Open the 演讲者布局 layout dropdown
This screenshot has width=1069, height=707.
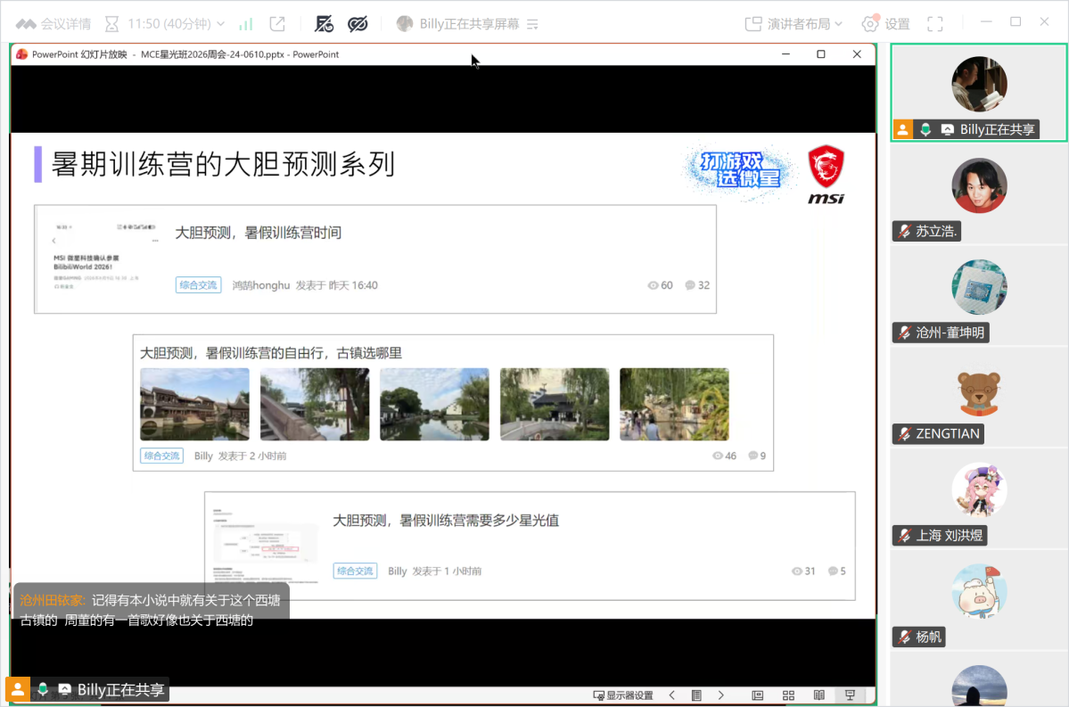tap(794, 24)
